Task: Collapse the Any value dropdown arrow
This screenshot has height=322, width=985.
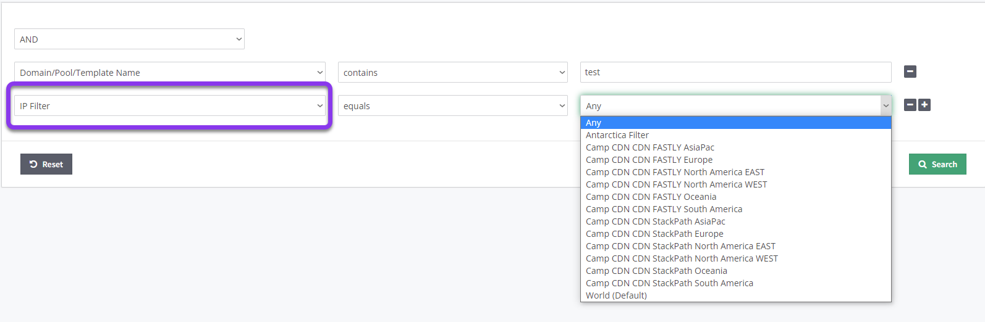Action: [886, 105]
